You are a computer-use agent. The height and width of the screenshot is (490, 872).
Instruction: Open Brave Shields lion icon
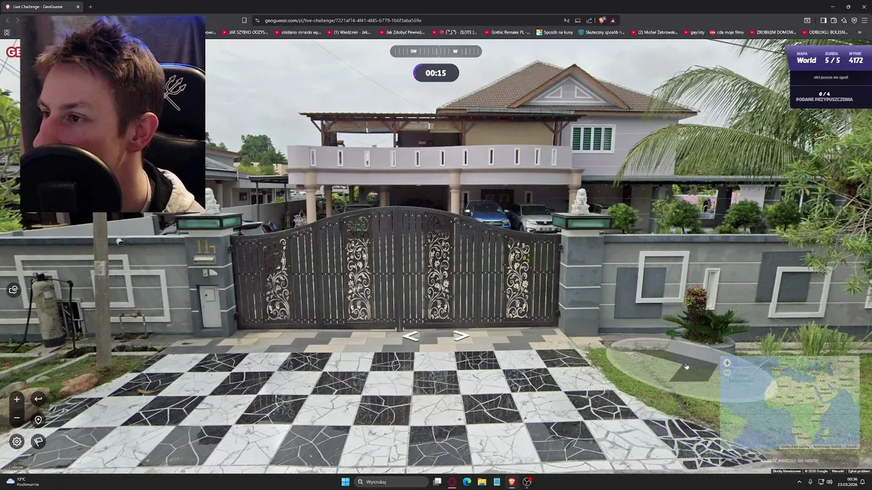click(x=602, y=20)
